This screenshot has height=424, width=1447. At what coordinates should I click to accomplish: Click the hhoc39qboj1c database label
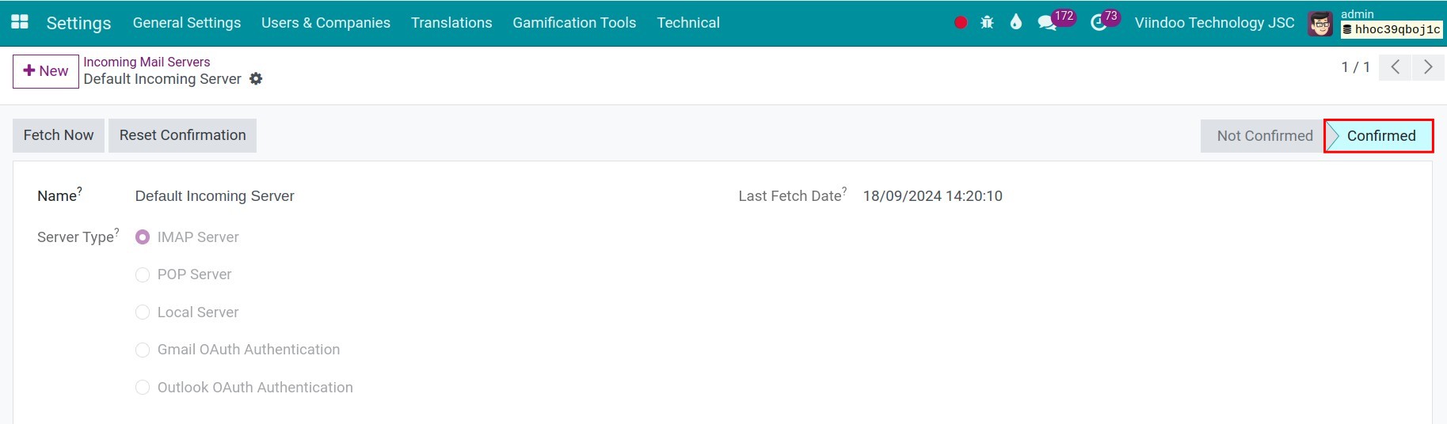pos(1392,30)
